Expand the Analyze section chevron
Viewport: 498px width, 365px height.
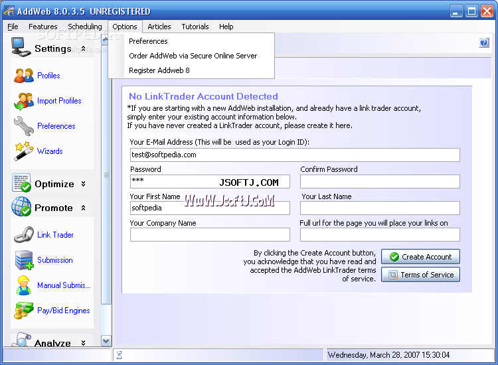point(83,343)
